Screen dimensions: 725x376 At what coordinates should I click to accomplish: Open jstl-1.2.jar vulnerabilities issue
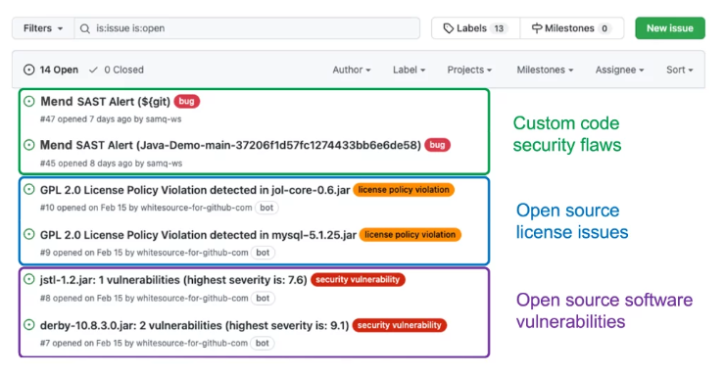click(x=173, y=280)
